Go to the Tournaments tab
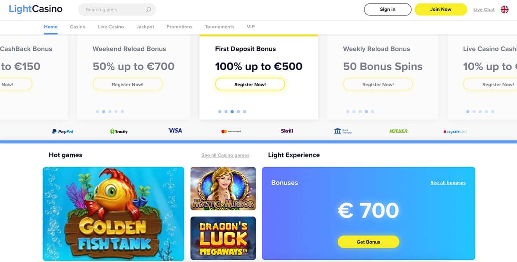This screenshot has width=517, height=262. pos(220,27)
